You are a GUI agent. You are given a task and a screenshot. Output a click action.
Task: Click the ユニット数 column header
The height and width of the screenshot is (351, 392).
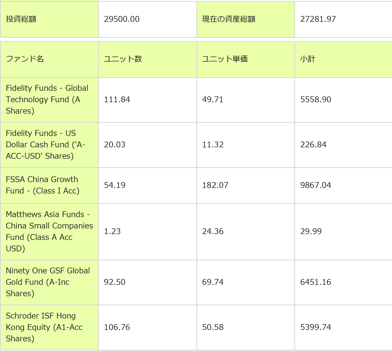(x=123, y=59)
